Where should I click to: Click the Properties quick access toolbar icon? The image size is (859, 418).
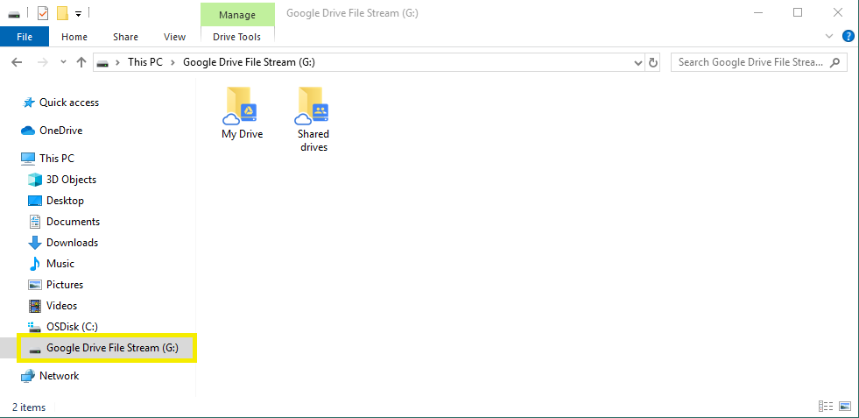tap(43, 13)
